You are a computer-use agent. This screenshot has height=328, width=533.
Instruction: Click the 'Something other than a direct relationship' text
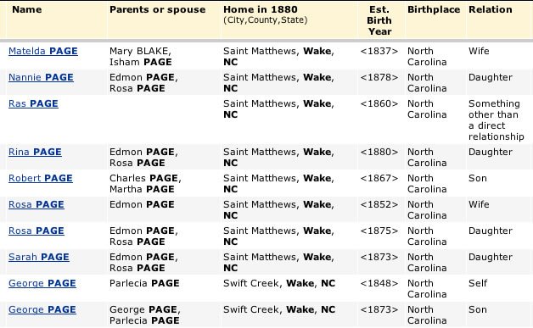497,120
